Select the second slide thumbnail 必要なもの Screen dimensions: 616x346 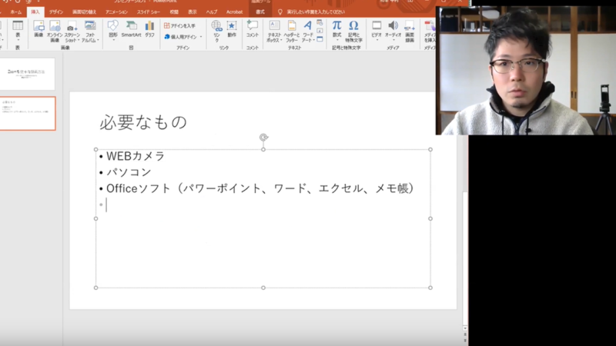tap(27, 114)
